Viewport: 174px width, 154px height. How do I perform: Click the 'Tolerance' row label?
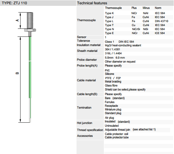click(83, 41)
